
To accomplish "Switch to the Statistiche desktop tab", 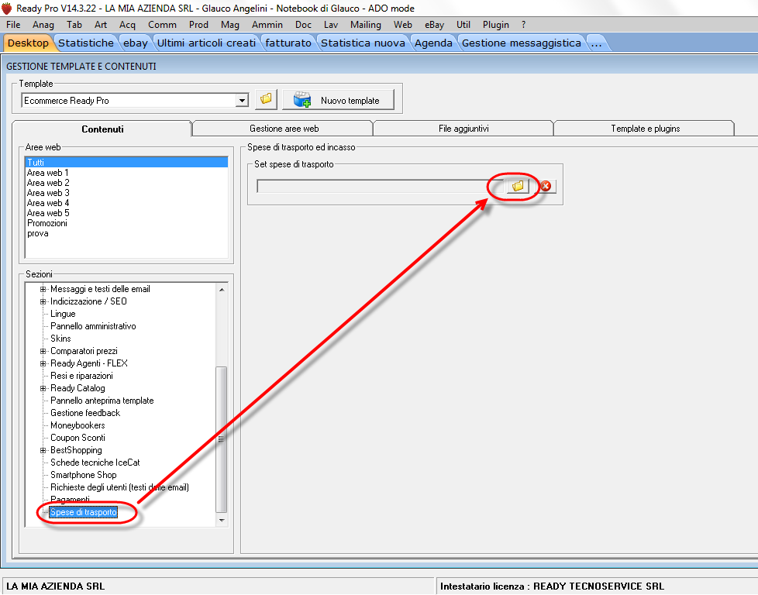I will tap(86, 43).
